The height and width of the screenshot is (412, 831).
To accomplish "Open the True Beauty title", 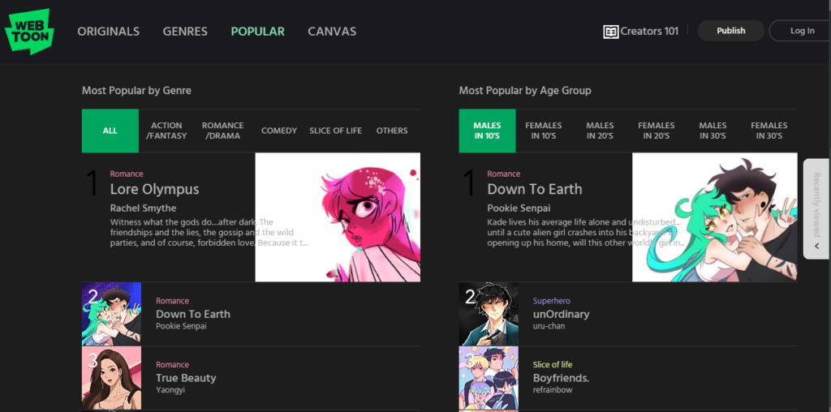I will pos(186,378).
